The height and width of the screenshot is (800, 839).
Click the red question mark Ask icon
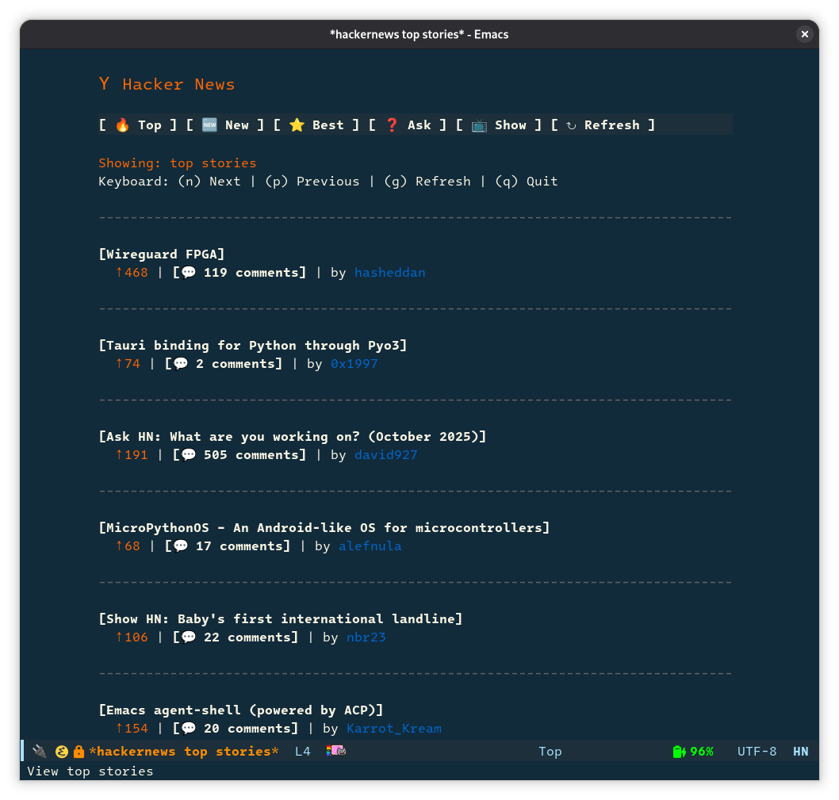pos(392,124)
